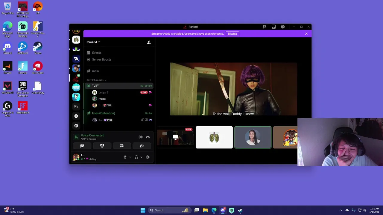This screenshot has height=215, width=383.
Task: Open the activities launcher button
Action: click(x=122, y=146)
